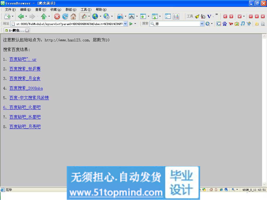Open the 收藏(A) menu
This screenshot has height=200, width=267.
[56, 10]
